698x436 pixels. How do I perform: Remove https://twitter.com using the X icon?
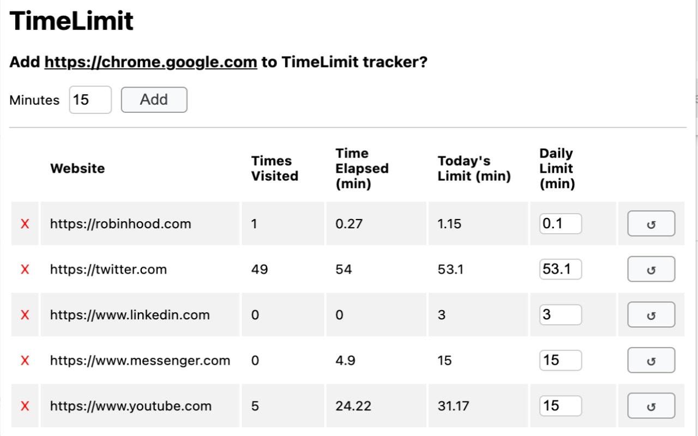tap(25, 269)
